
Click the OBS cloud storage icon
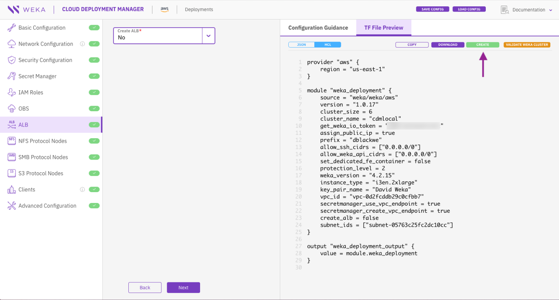[12, 109]
